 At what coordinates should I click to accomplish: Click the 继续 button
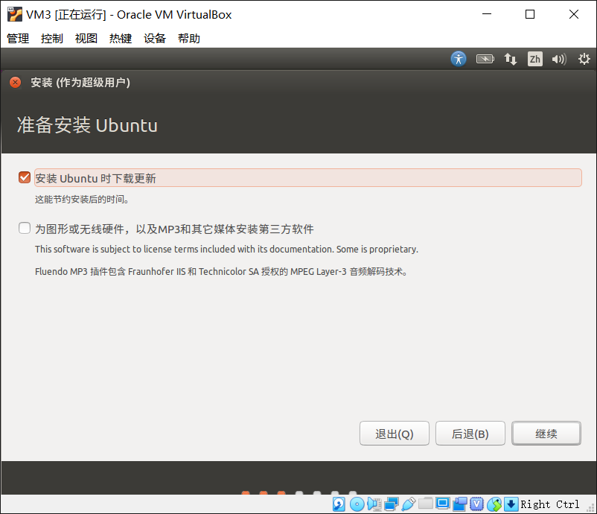pos(546,434)
